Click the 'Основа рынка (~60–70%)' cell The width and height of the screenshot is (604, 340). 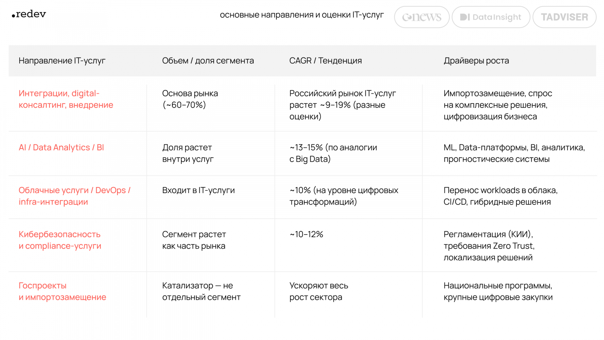click(190, 99)
